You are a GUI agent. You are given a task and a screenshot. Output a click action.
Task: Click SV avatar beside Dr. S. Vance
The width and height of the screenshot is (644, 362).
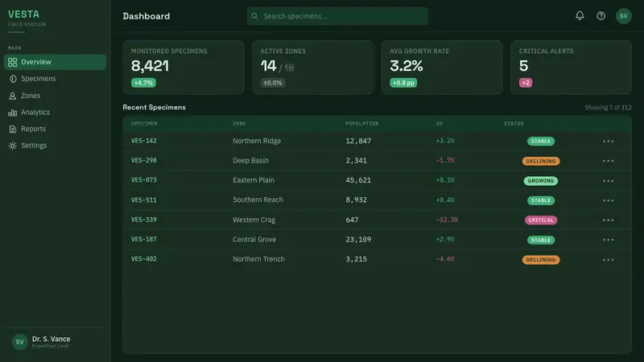pyautogui.click(x=19, y=341)
